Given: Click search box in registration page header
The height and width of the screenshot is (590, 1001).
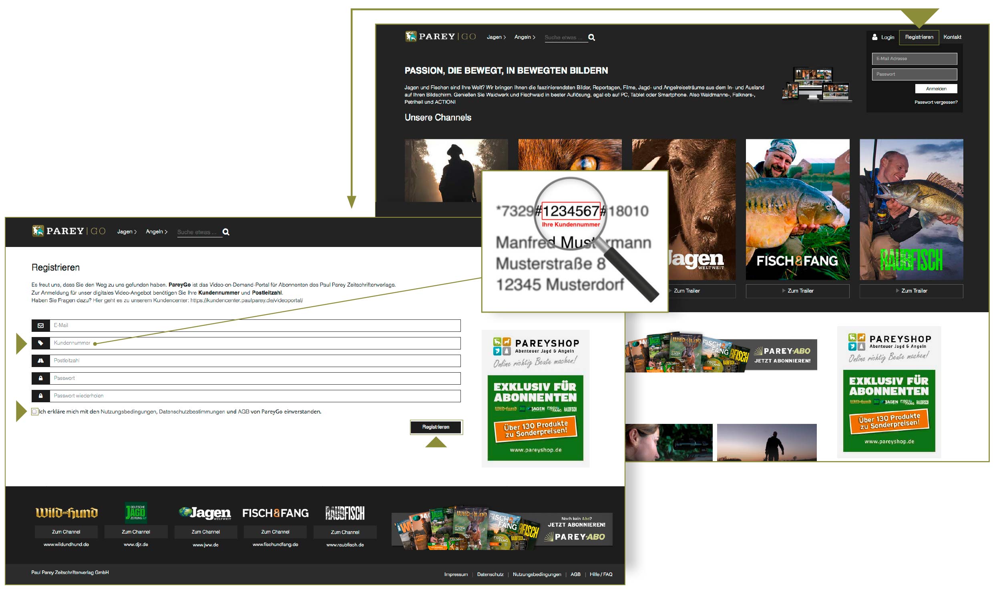Looking at the screenshot, I should tap(199, 232).
